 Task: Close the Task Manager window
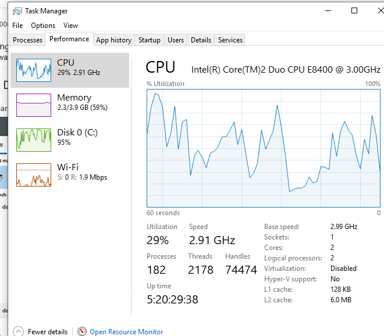coord(381,11)
